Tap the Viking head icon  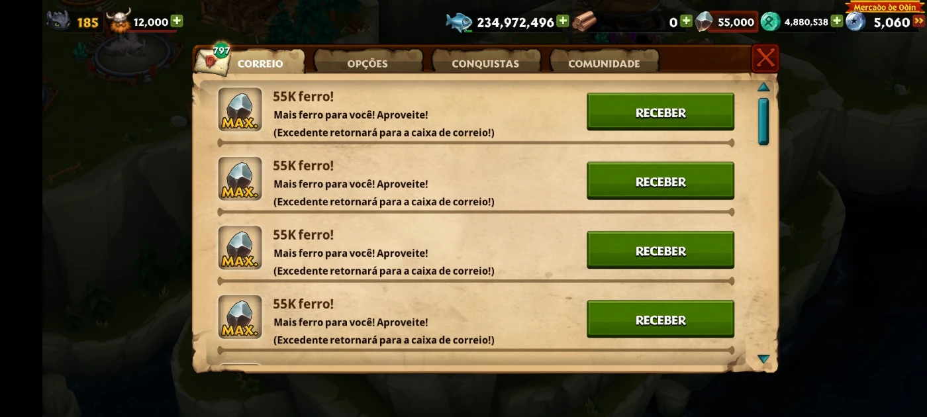pos(119,21)
